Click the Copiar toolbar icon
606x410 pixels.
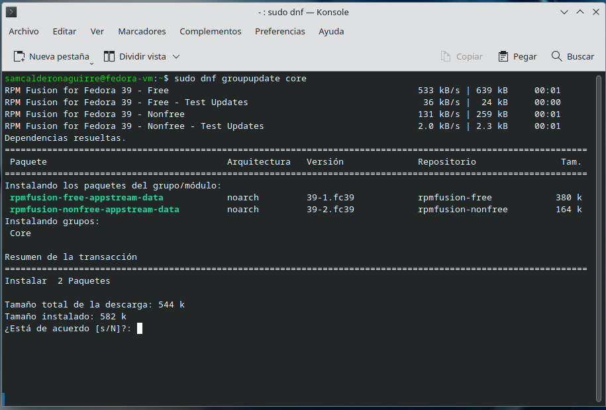446,57
